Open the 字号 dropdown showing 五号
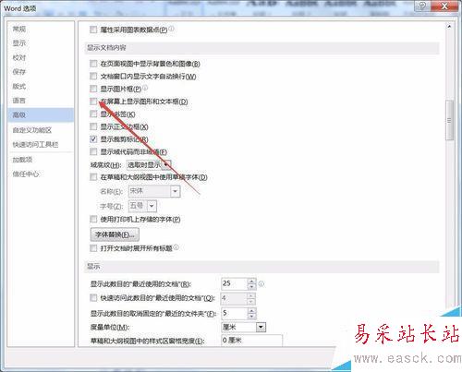Image resolution: width=462 pixels, height=372 pixels. click(152, 206)
